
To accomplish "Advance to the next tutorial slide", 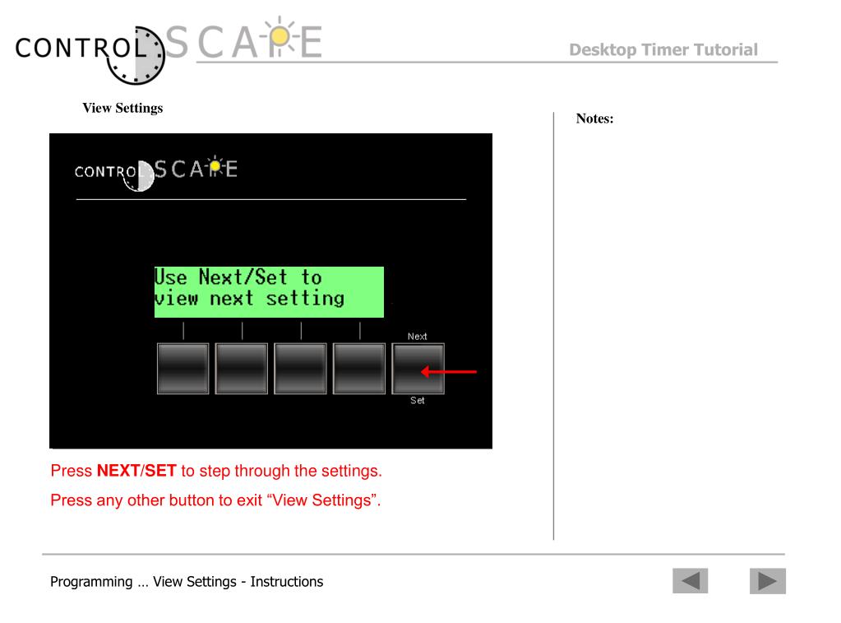I will 768,580.
